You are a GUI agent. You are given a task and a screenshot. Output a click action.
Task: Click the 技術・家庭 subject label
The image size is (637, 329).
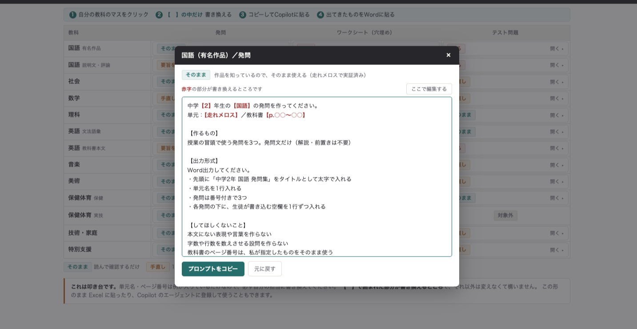point(83,233)
